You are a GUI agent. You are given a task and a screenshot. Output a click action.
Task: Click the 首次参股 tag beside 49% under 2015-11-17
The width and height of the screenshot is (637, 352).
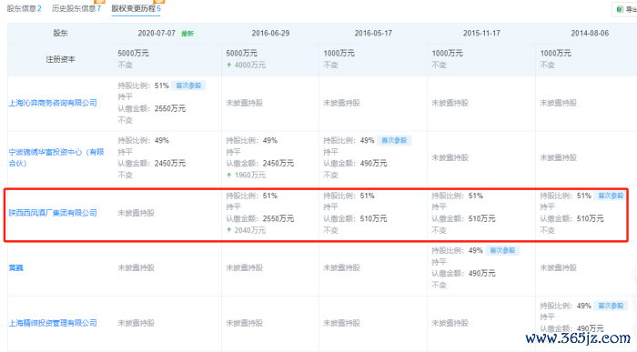(x=502, y=250)
